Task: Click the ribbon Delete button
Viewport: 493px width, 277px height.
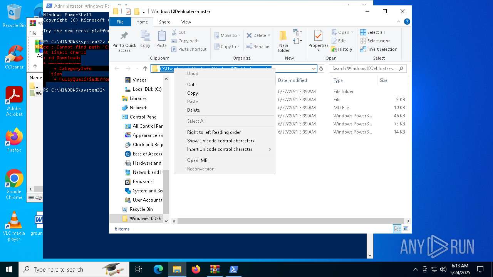Action: point(258,35)
